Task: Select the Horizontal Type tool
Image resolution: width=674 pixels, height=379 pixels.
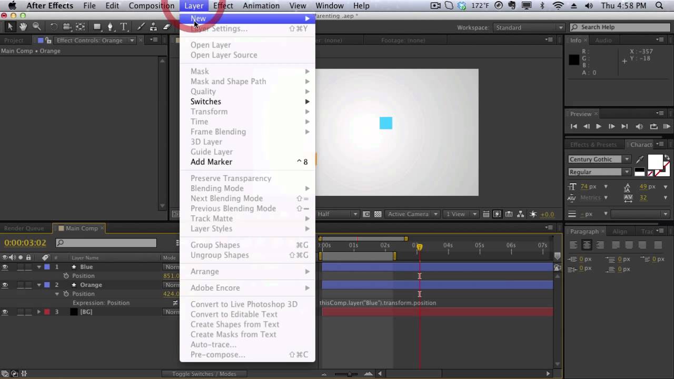Action: [124, 27]
